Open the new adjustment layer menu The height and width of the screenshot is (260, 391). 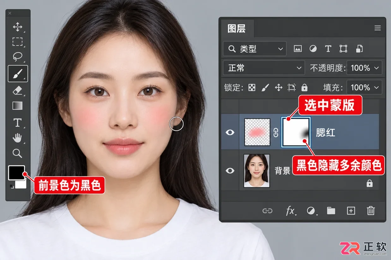[x=311, y=211]
